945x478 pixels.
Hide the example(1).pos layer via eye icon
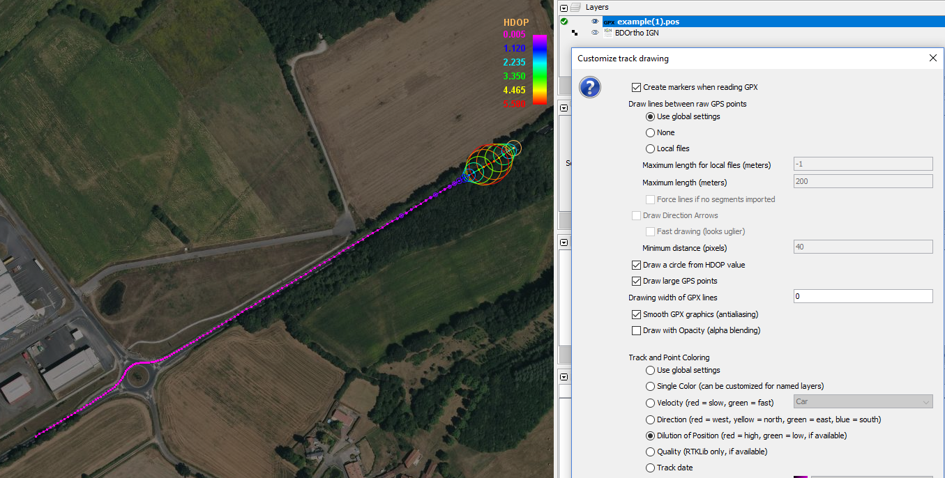(595, 22)
